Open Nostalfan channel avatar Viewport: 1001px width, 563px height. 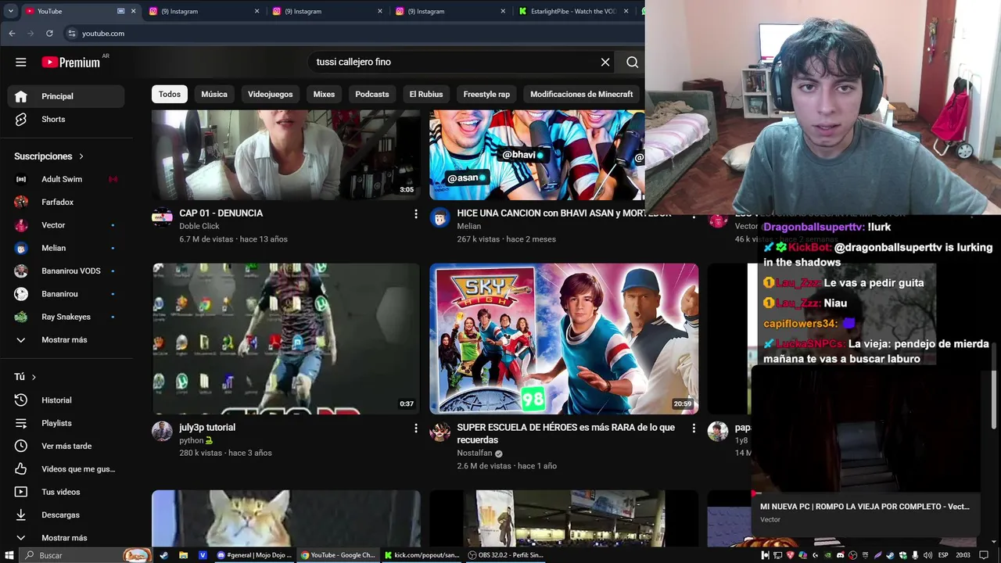pos(440,432)
